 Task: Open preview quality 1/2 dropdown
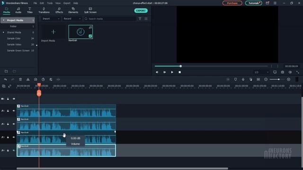click(261, 72)
